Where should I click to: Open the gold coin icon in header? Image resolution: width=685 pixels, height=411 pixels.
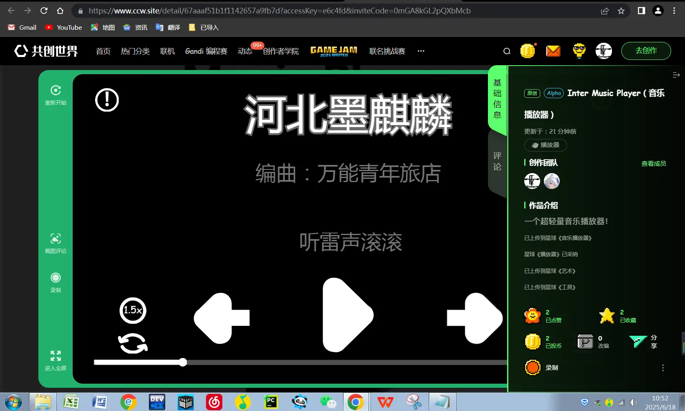[x=528, y=51]
